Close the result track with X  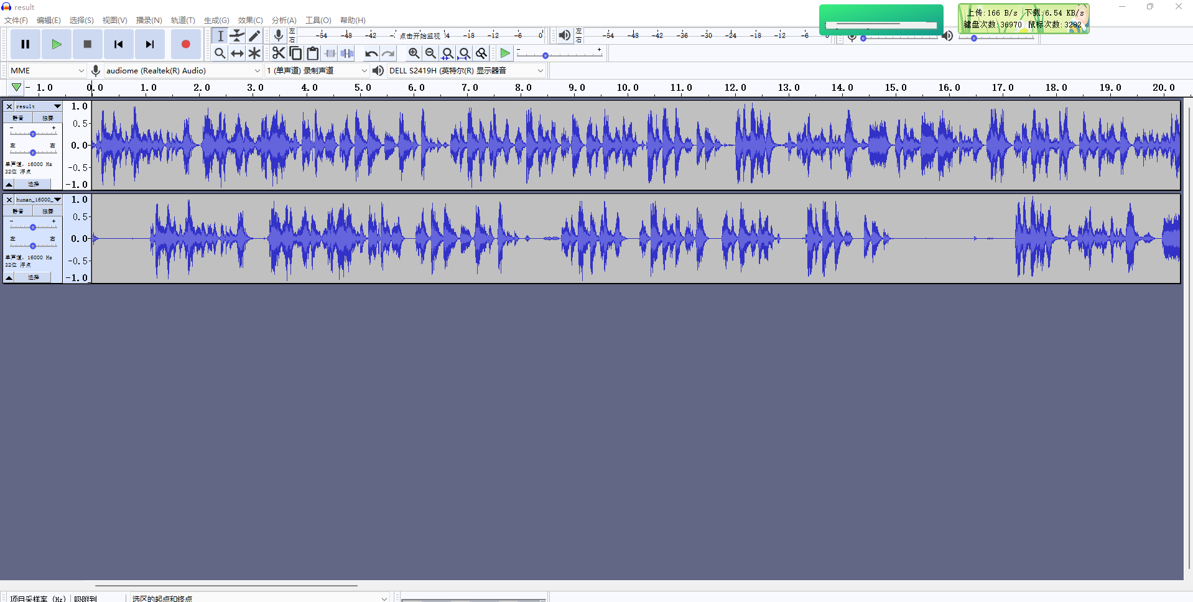pyautogui.click(x=9, y=106)
